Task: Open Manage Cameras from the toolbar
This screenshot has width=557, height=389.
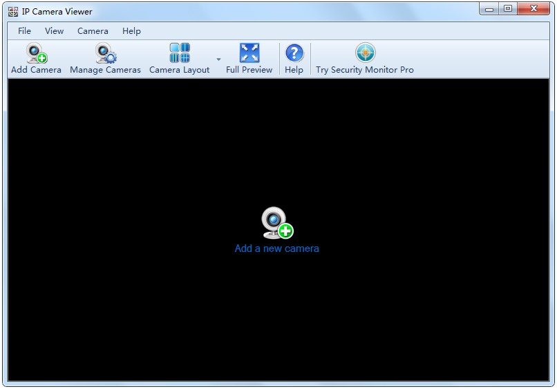Action: (105, 54)
